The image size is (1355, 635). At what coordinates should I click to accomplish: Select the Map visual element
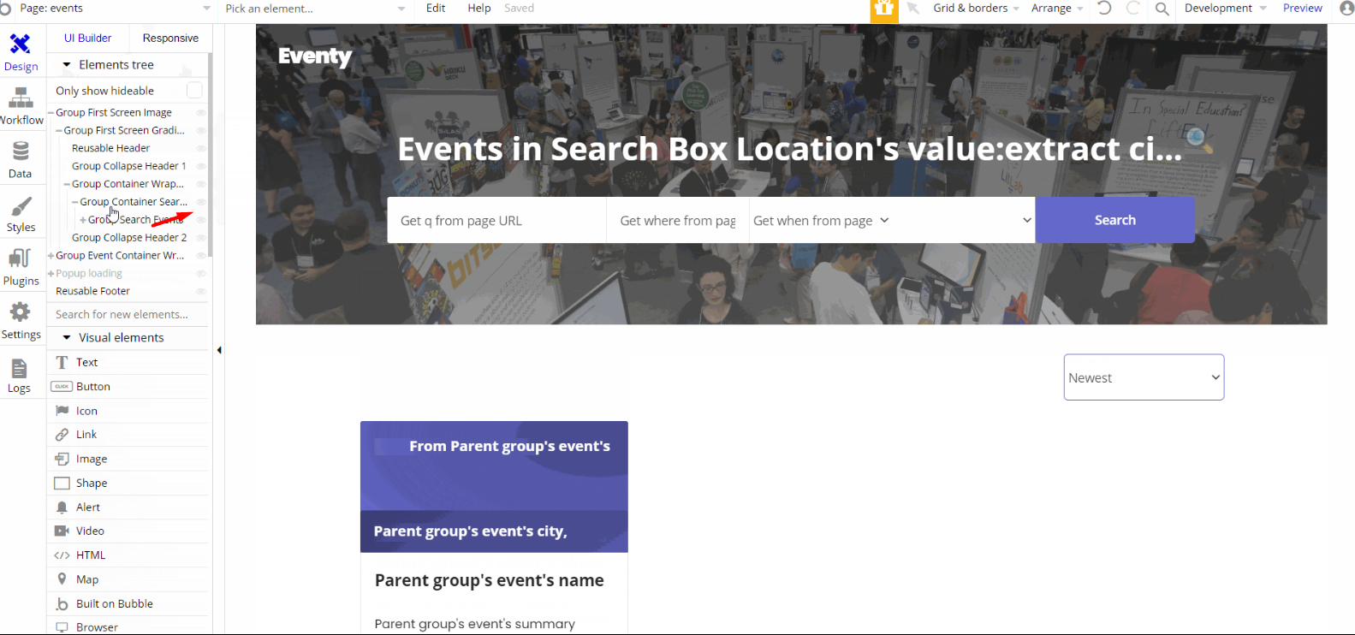128,579
